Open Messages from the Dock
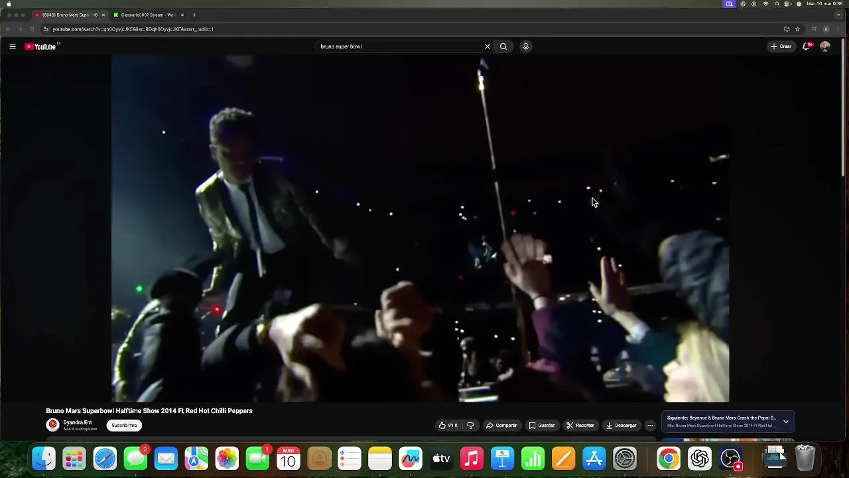Screen dimensions: 849x478 135,458
